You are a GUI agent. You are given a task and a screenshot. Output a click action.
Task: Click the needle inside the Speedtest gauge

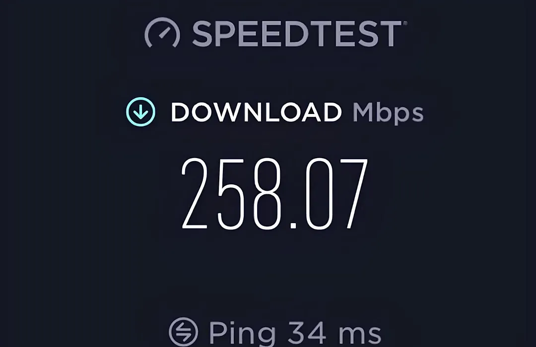(x=164, y=32)
